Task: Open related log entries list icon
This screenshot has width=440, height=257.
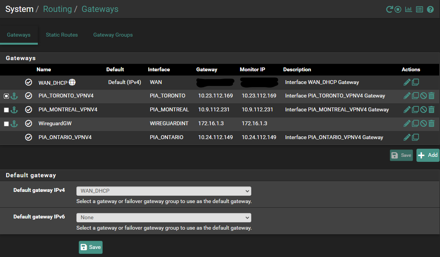Action: 420,10
